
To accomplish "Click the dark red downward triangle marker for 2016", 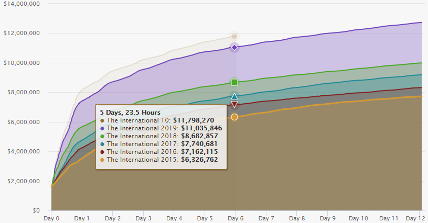I will pos(234,105).
